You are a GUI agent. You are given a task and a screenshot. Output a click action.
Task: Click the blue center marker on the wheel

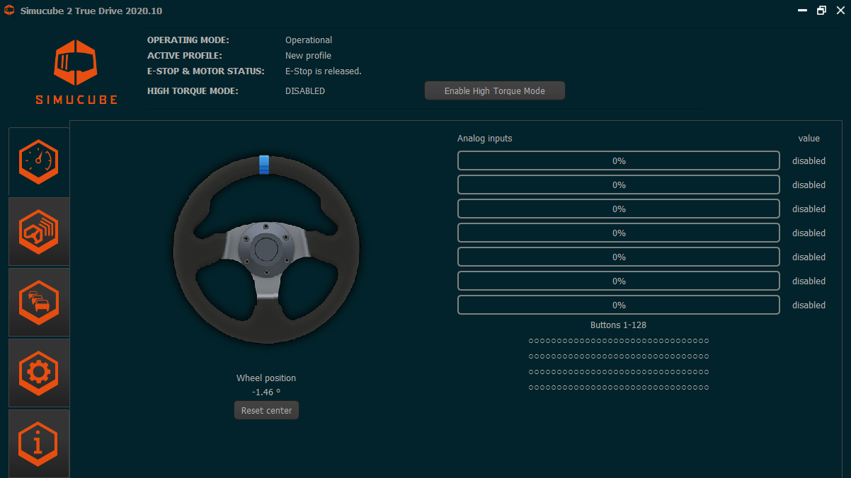coord(264,165)
